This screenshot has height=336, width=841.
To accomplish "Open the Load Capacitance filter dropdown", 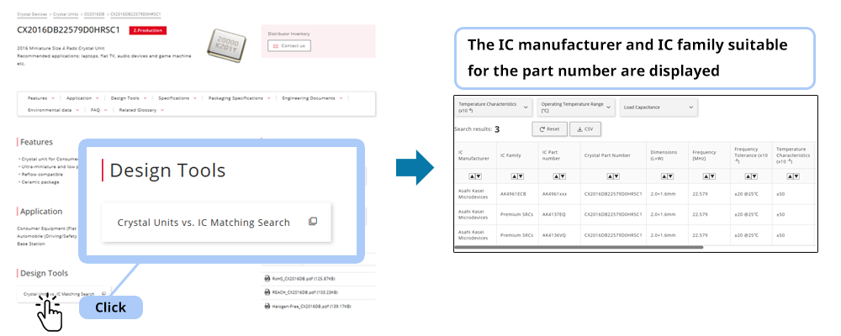I will 659,108.
